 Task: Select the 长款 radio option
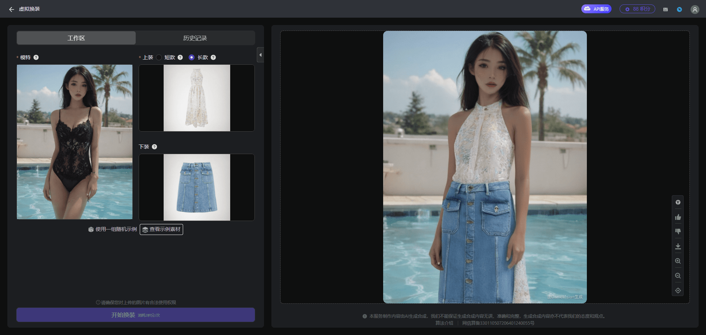pyautogui.click(x=191, y=57)
